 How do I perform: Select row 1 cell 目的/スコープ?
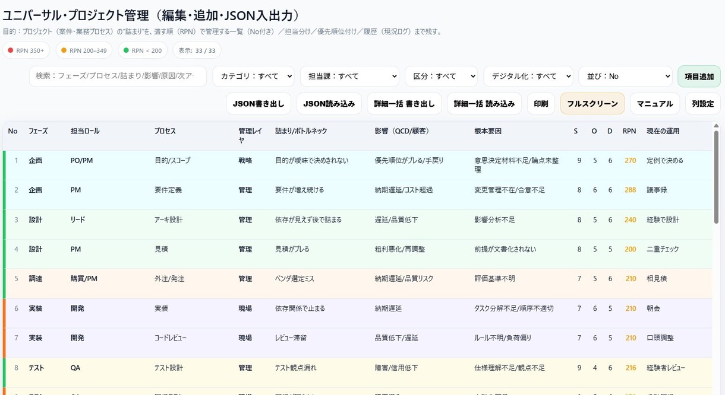pyautogui.click(x=173, y=161)
